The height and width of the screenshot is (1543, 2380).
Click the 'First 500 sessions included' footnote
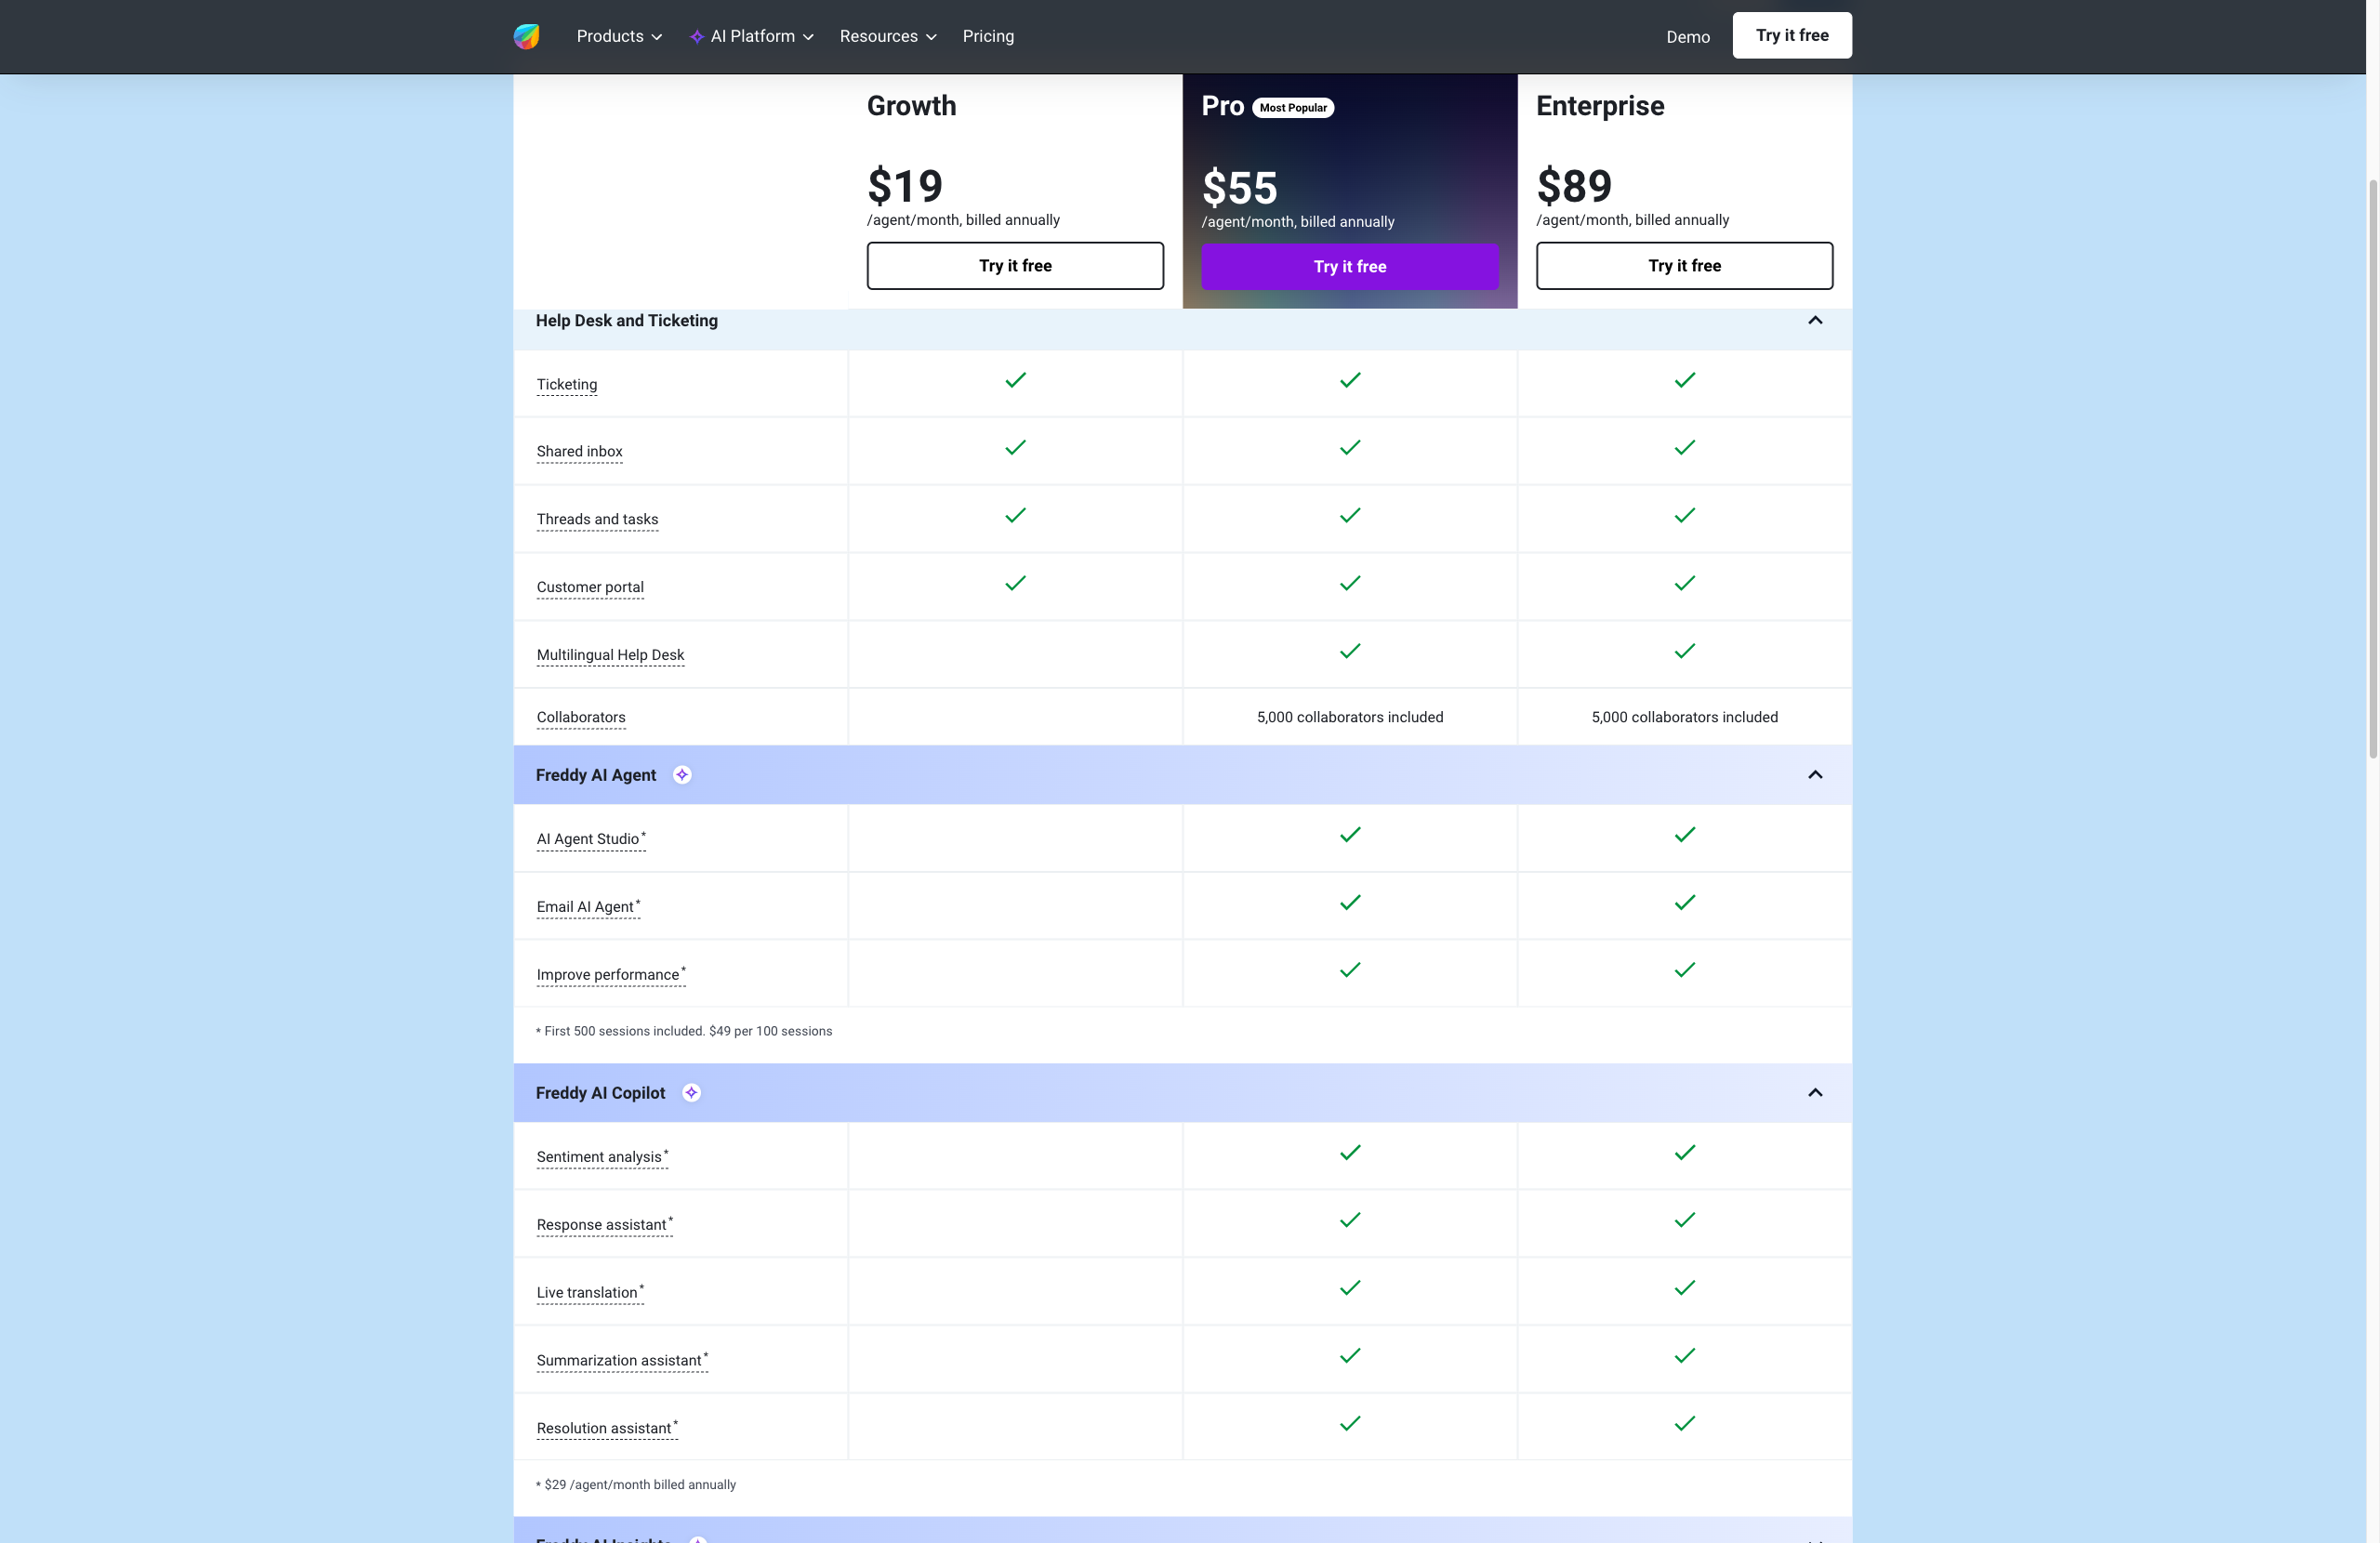684,1031
